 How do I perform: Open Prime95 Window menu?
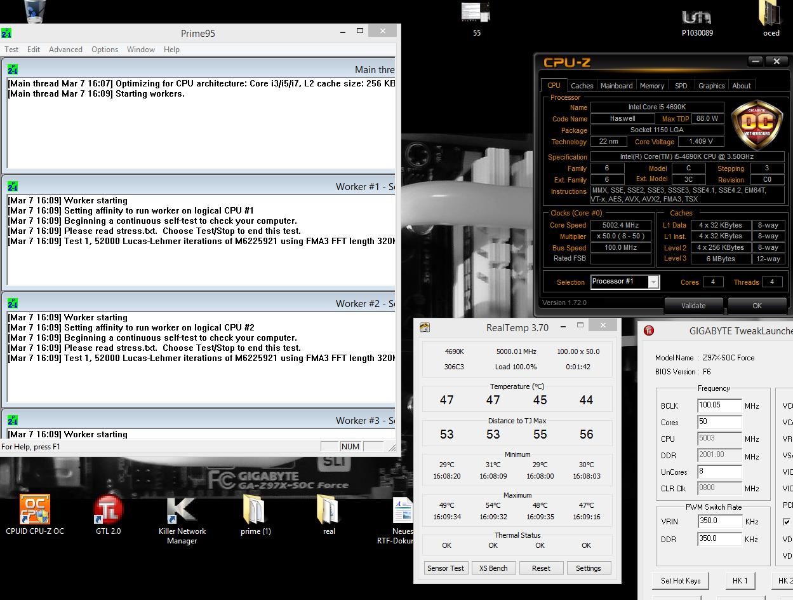pos(141,50)
